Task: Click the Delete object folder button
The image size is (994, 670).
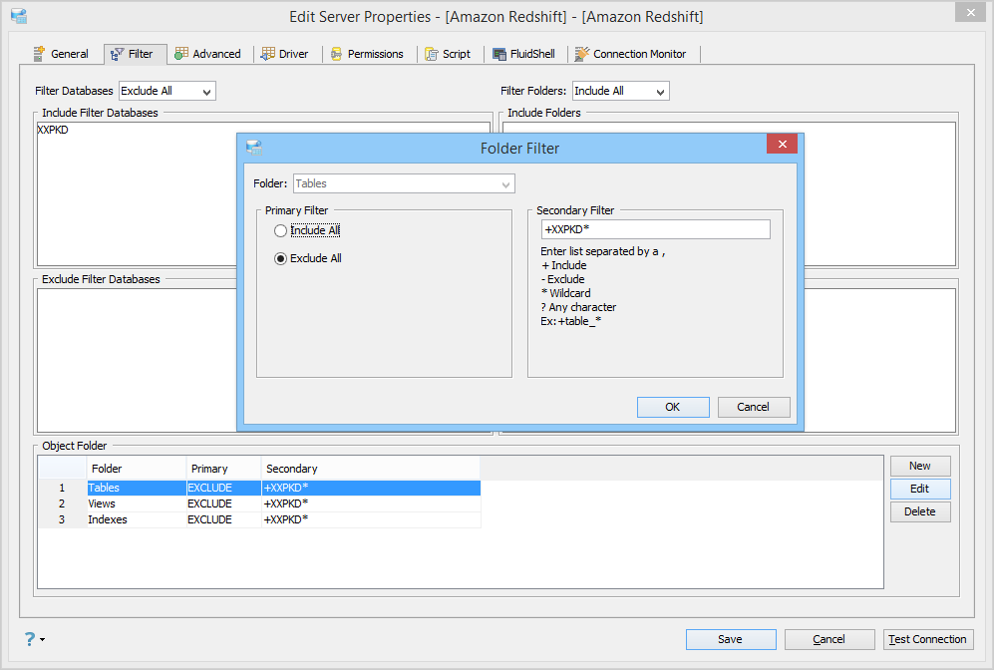Action: pyautogui.click(x=920, y=511)
